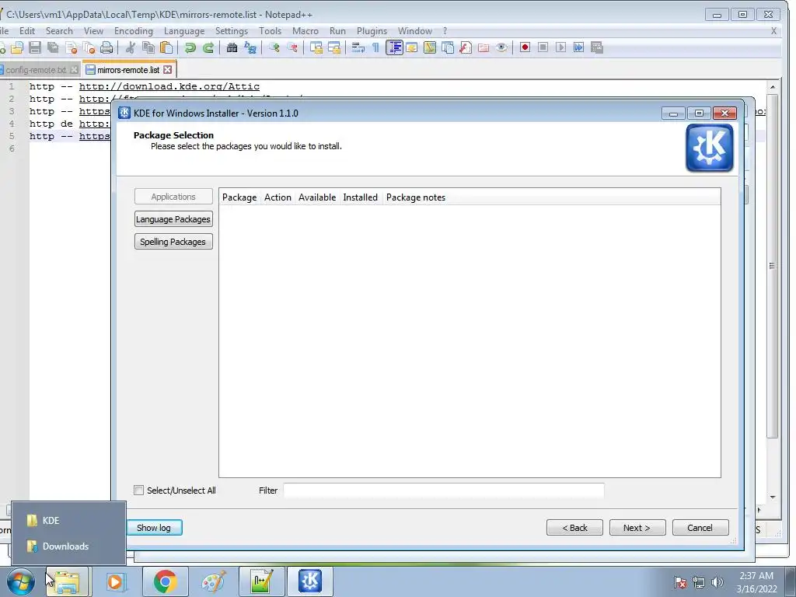
Task: Open the Search menu
Action: click(59, 31)
